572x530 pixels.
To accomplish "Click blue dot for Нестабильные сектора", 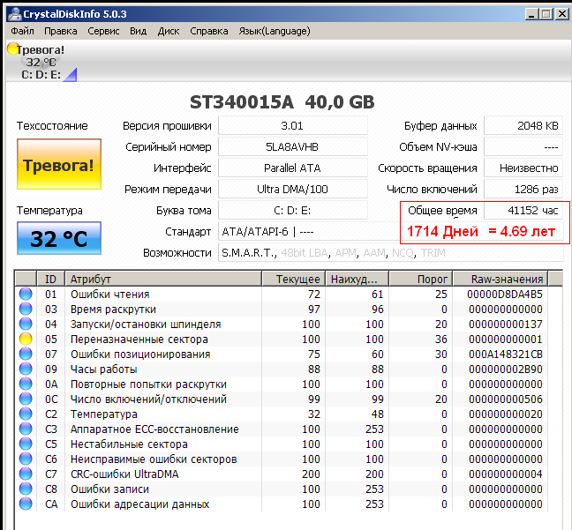I will click(26, 444).
